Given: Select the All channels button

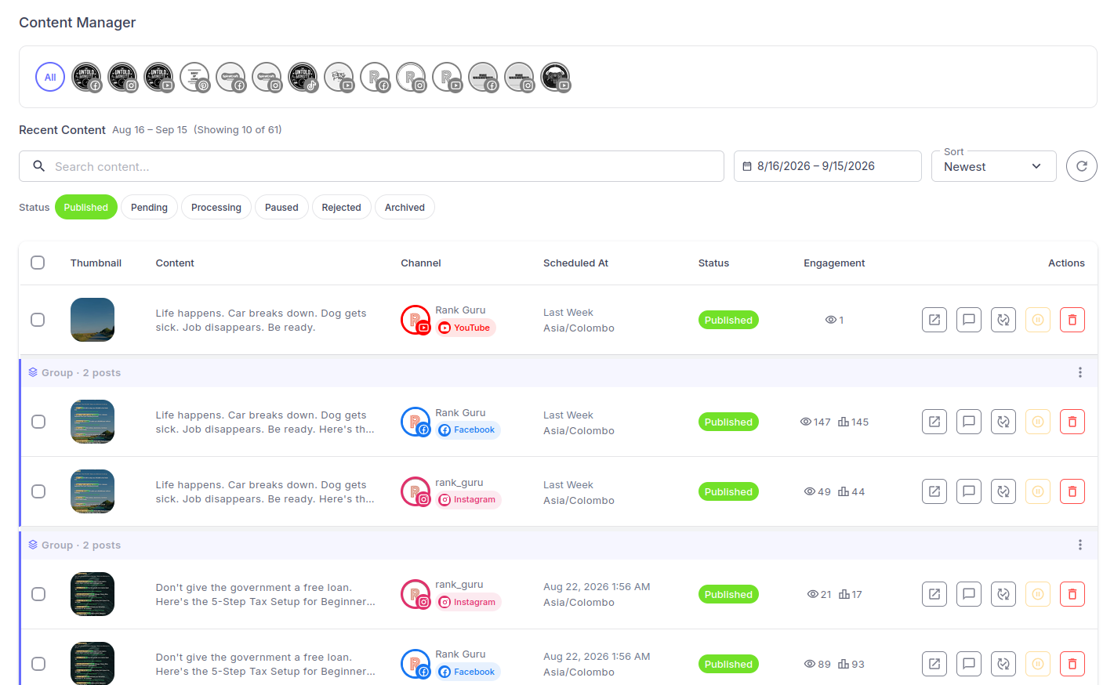Looking at the screenshot, I should coord(50,77).
